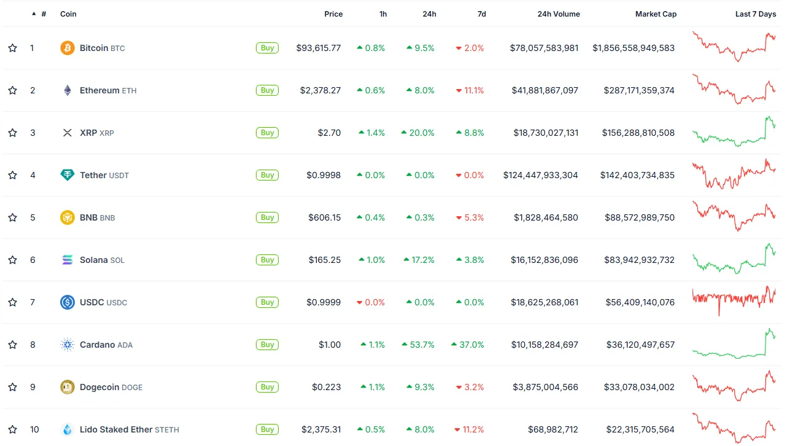Click the Dogecoin logo icon
The image size is (795, 446).
click(68, 387)
